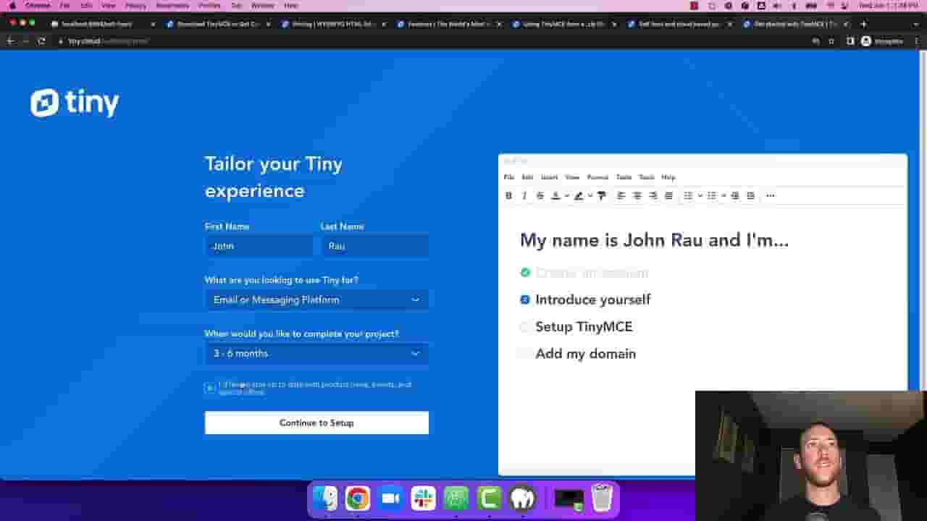
Task: Switch to the Download TinyMCE browser tab
Action: [217, 24]
